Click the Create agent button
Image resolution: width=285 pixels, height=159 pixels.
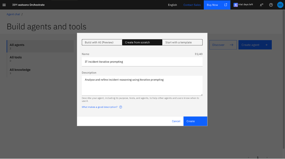255,45
